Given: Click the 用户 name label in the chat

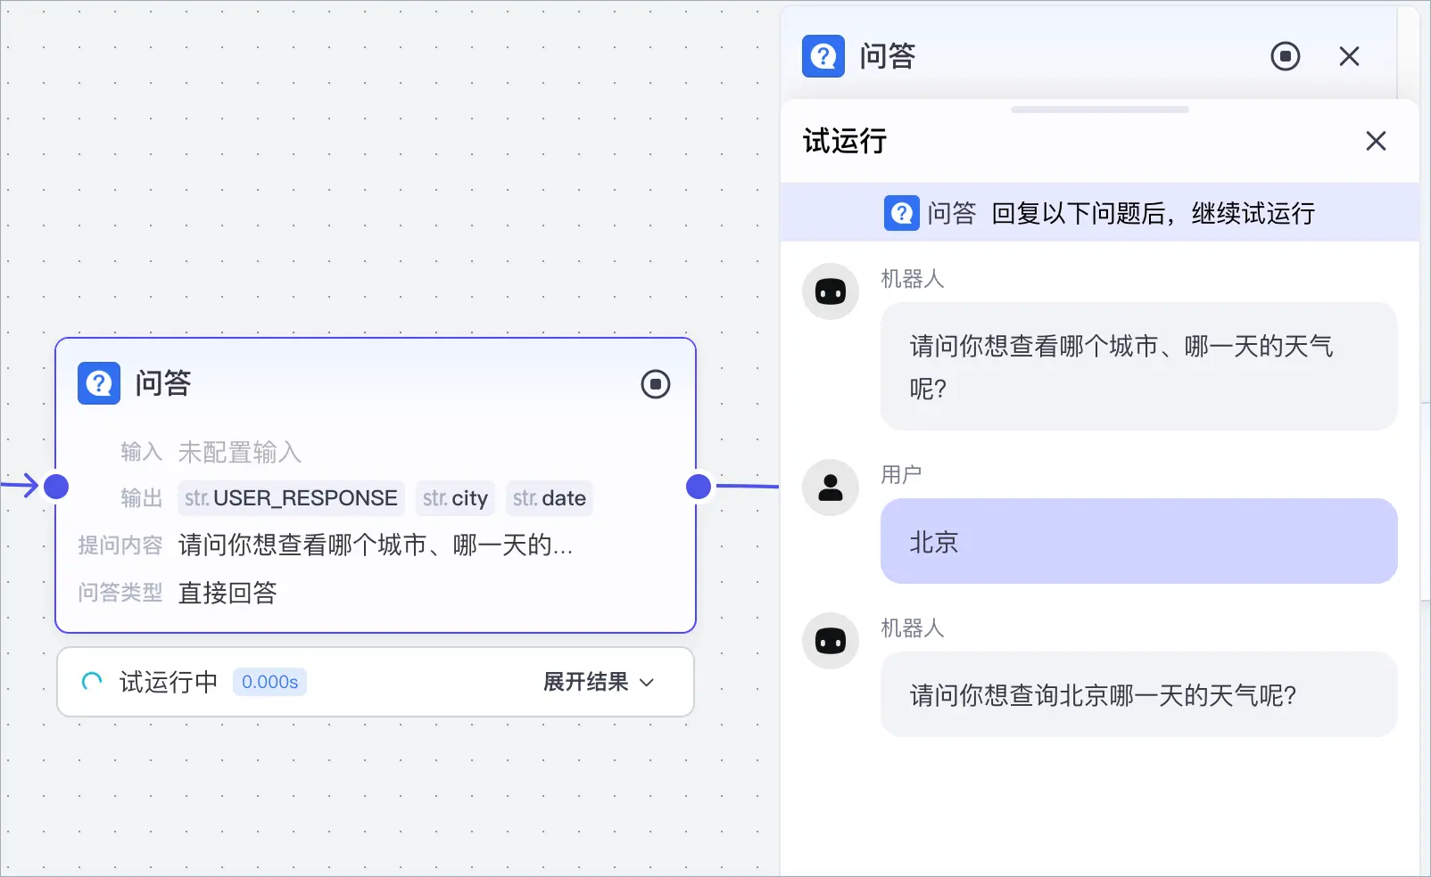Looking at the screenshot, I should [901, 474].
